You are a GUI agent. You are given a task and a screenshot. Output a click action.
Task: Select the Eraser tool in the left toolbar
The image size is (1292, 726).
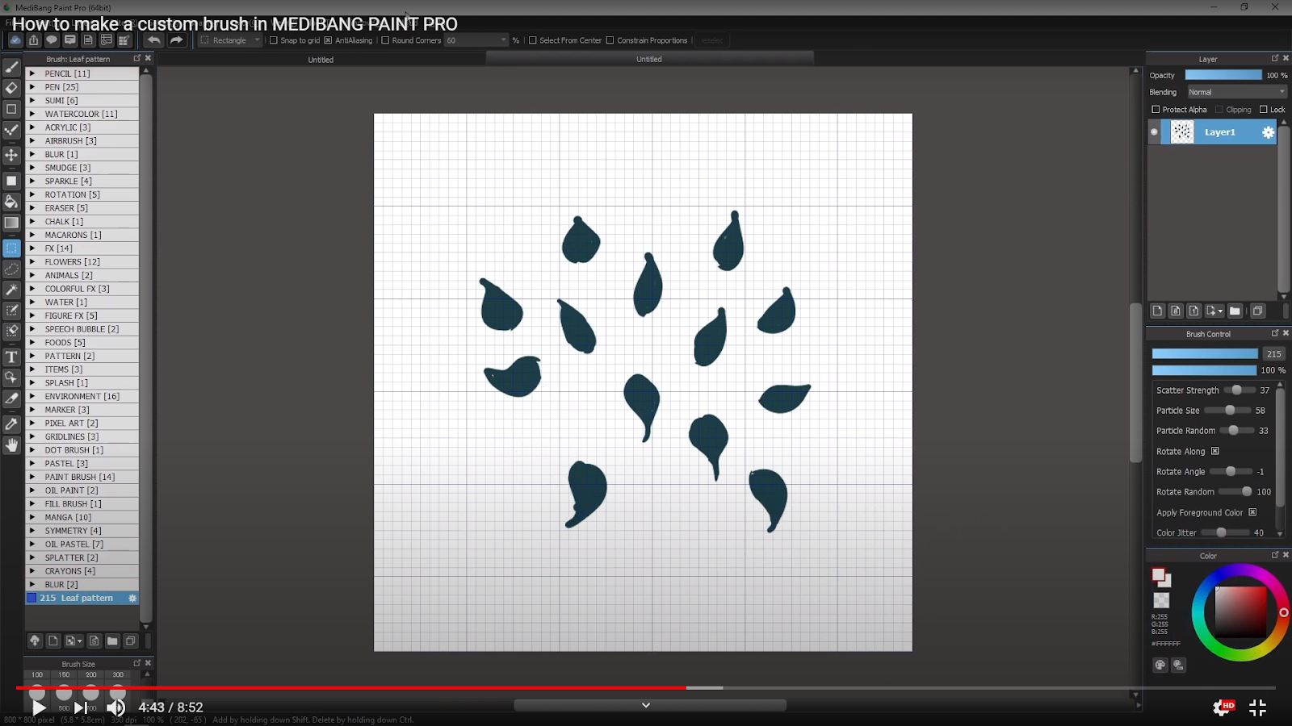11,88
